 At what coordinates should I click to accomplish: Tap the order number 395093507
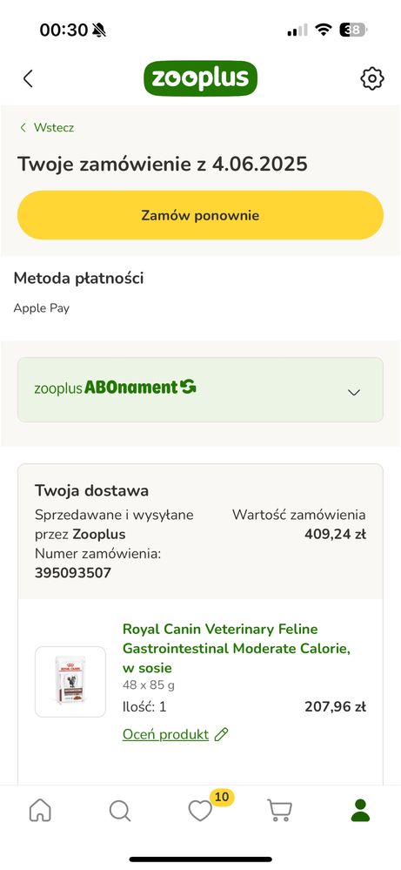[x=73, y=573]
